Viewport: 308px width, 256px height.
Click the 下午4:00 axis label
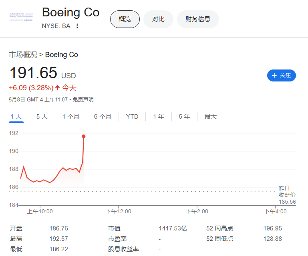coord(276,211)
